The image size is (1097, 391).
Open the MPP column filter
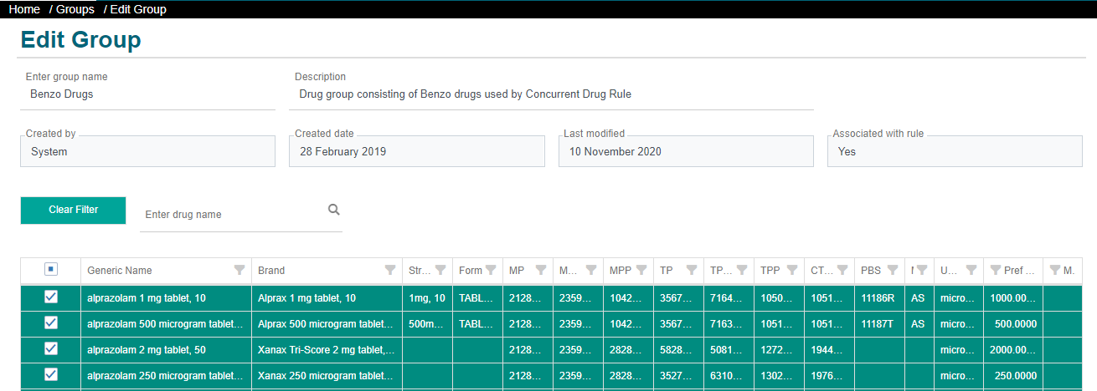click(641, 270)
